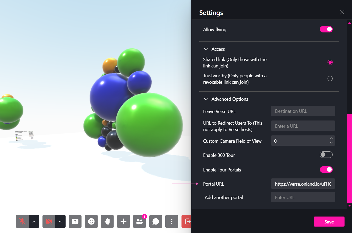This screenshot has width=352, height=233.
Task: Click the Leave Verse URL field
Action: click(x=303, y=111)
